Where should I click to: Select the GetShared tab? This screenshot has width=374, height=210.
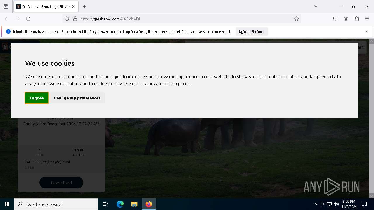46,6
